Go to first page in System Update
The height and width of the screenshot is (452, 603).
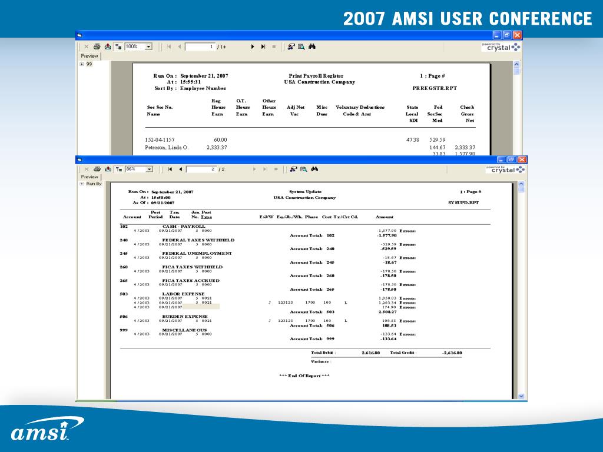click(x=170, y=169)
